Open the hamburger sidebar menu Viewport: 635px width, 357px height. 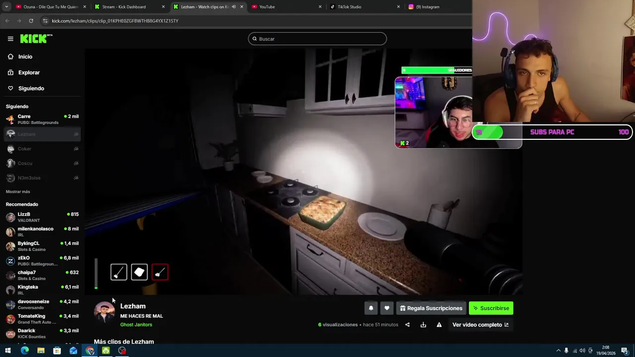pos(10,39)
